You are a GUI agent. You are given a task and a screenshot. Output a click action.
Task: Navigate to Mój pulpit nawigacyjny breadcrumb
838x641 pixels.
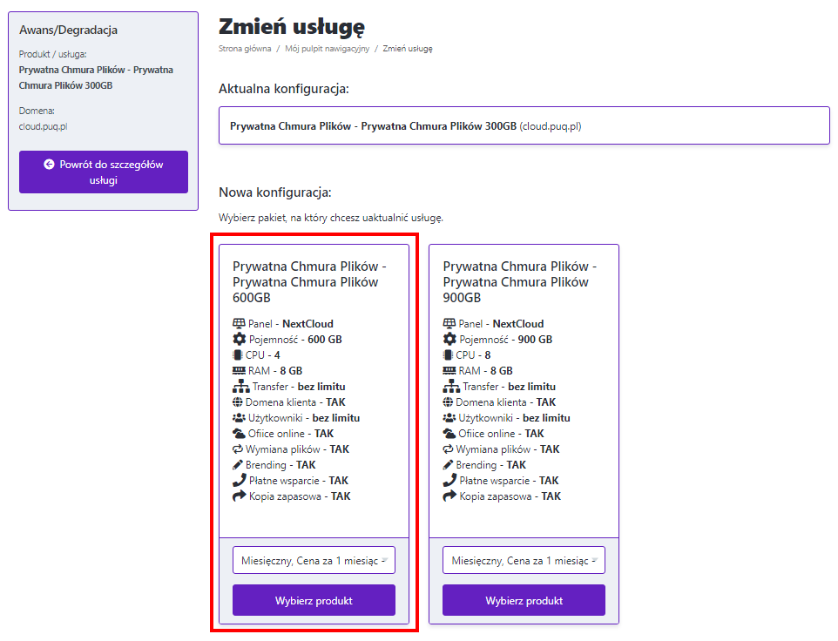click(328, 49)
